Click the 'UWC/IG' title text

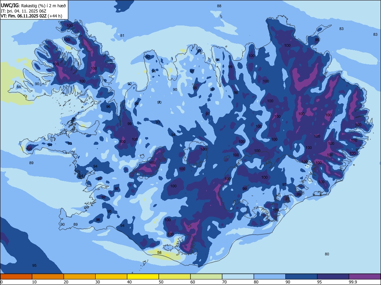[x=10, y=6]
